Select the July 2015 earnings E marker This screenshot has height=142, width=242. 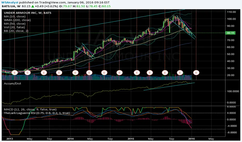click(x=165, y=73)
